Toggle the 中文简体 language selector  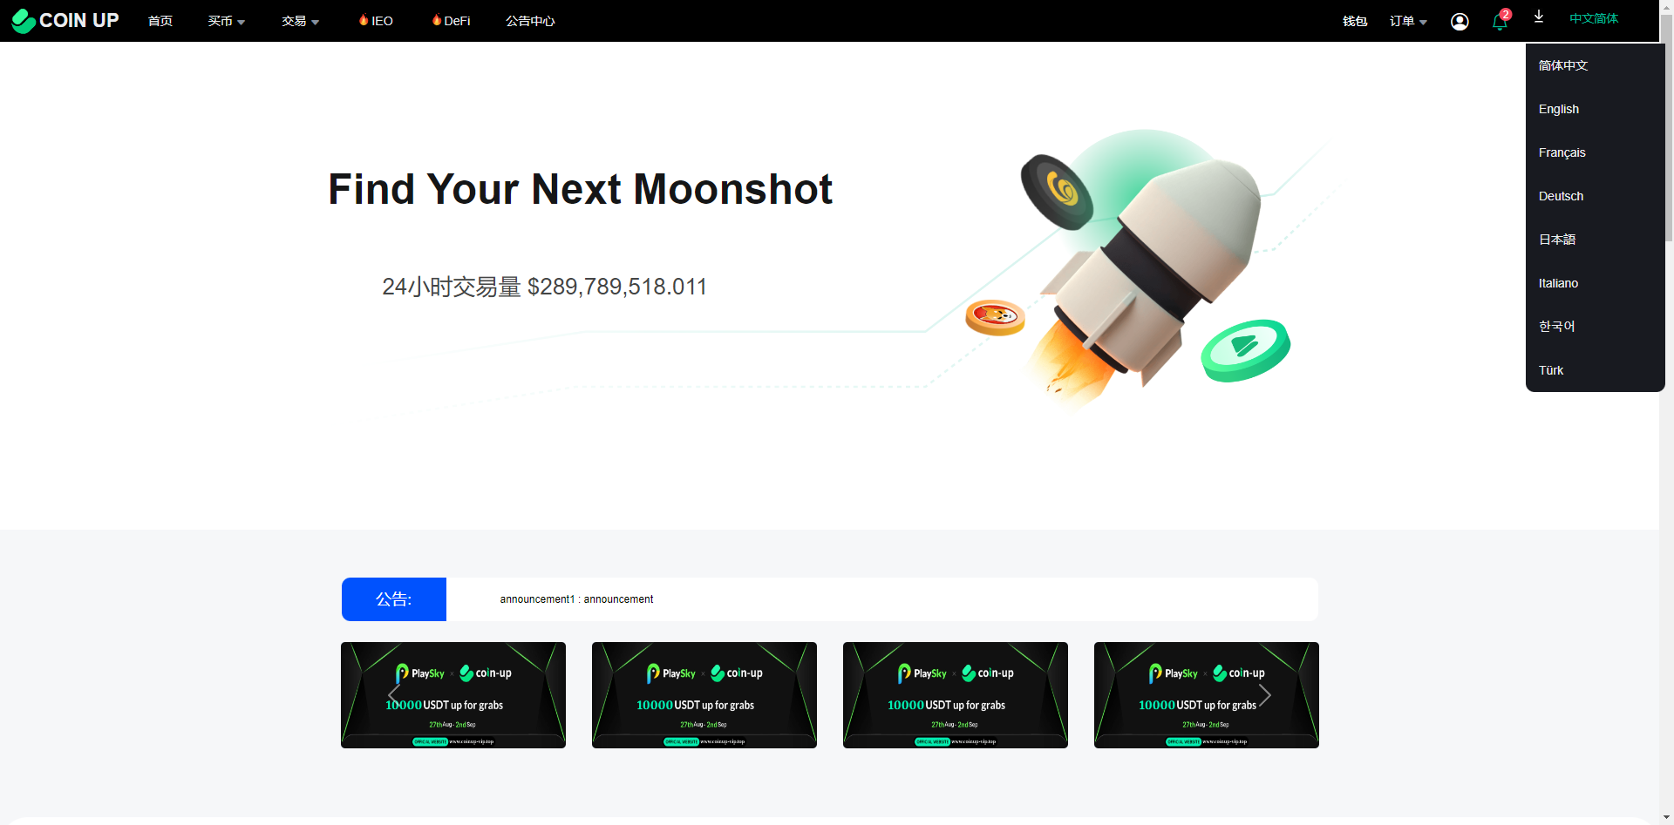[x=1594, y=18]
